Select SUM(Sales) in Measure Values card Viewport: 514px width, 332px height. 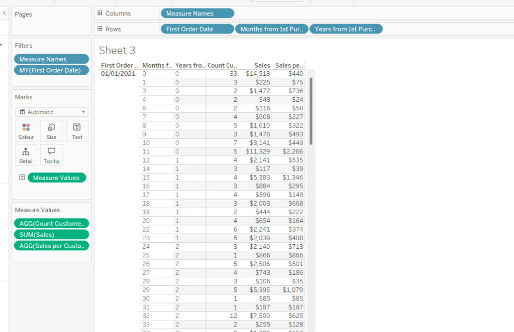coord(51,235)
